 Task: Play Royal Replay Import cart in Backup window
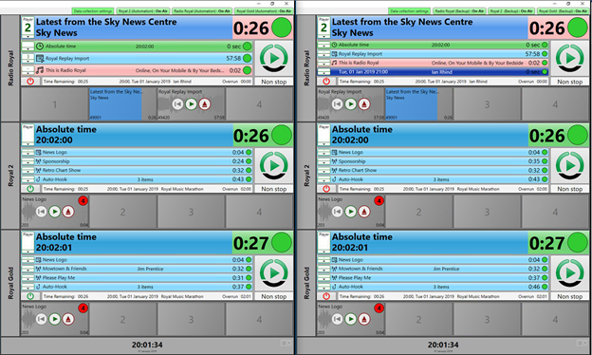point(351,104)
